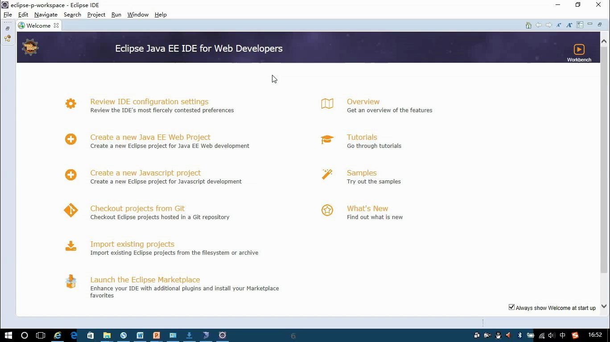Open Task View from the taskbar
Viewport: 610px width, 342px height.
tap(41, 335)
